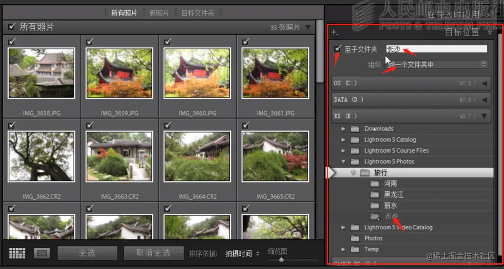504x269 pixels.
Task: Toggle the 所有照片 select-all checkbox
Action: (12, 27)
